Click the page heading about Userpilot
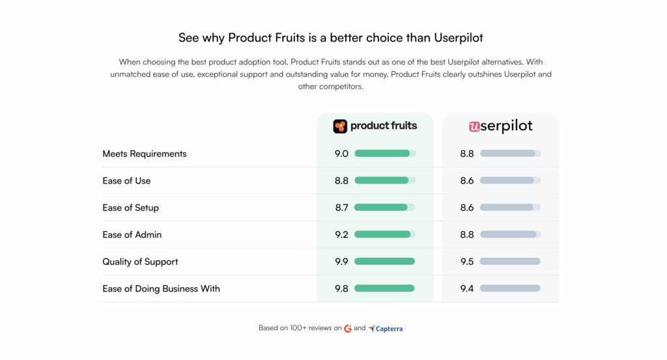Image resolution: width=667 pixels, height=360 pixels. point(331,38)
